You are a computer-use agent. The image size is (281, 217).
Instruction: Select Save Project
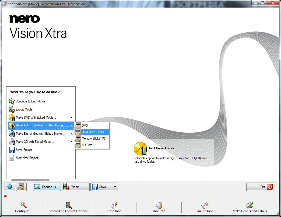(41, 150)
